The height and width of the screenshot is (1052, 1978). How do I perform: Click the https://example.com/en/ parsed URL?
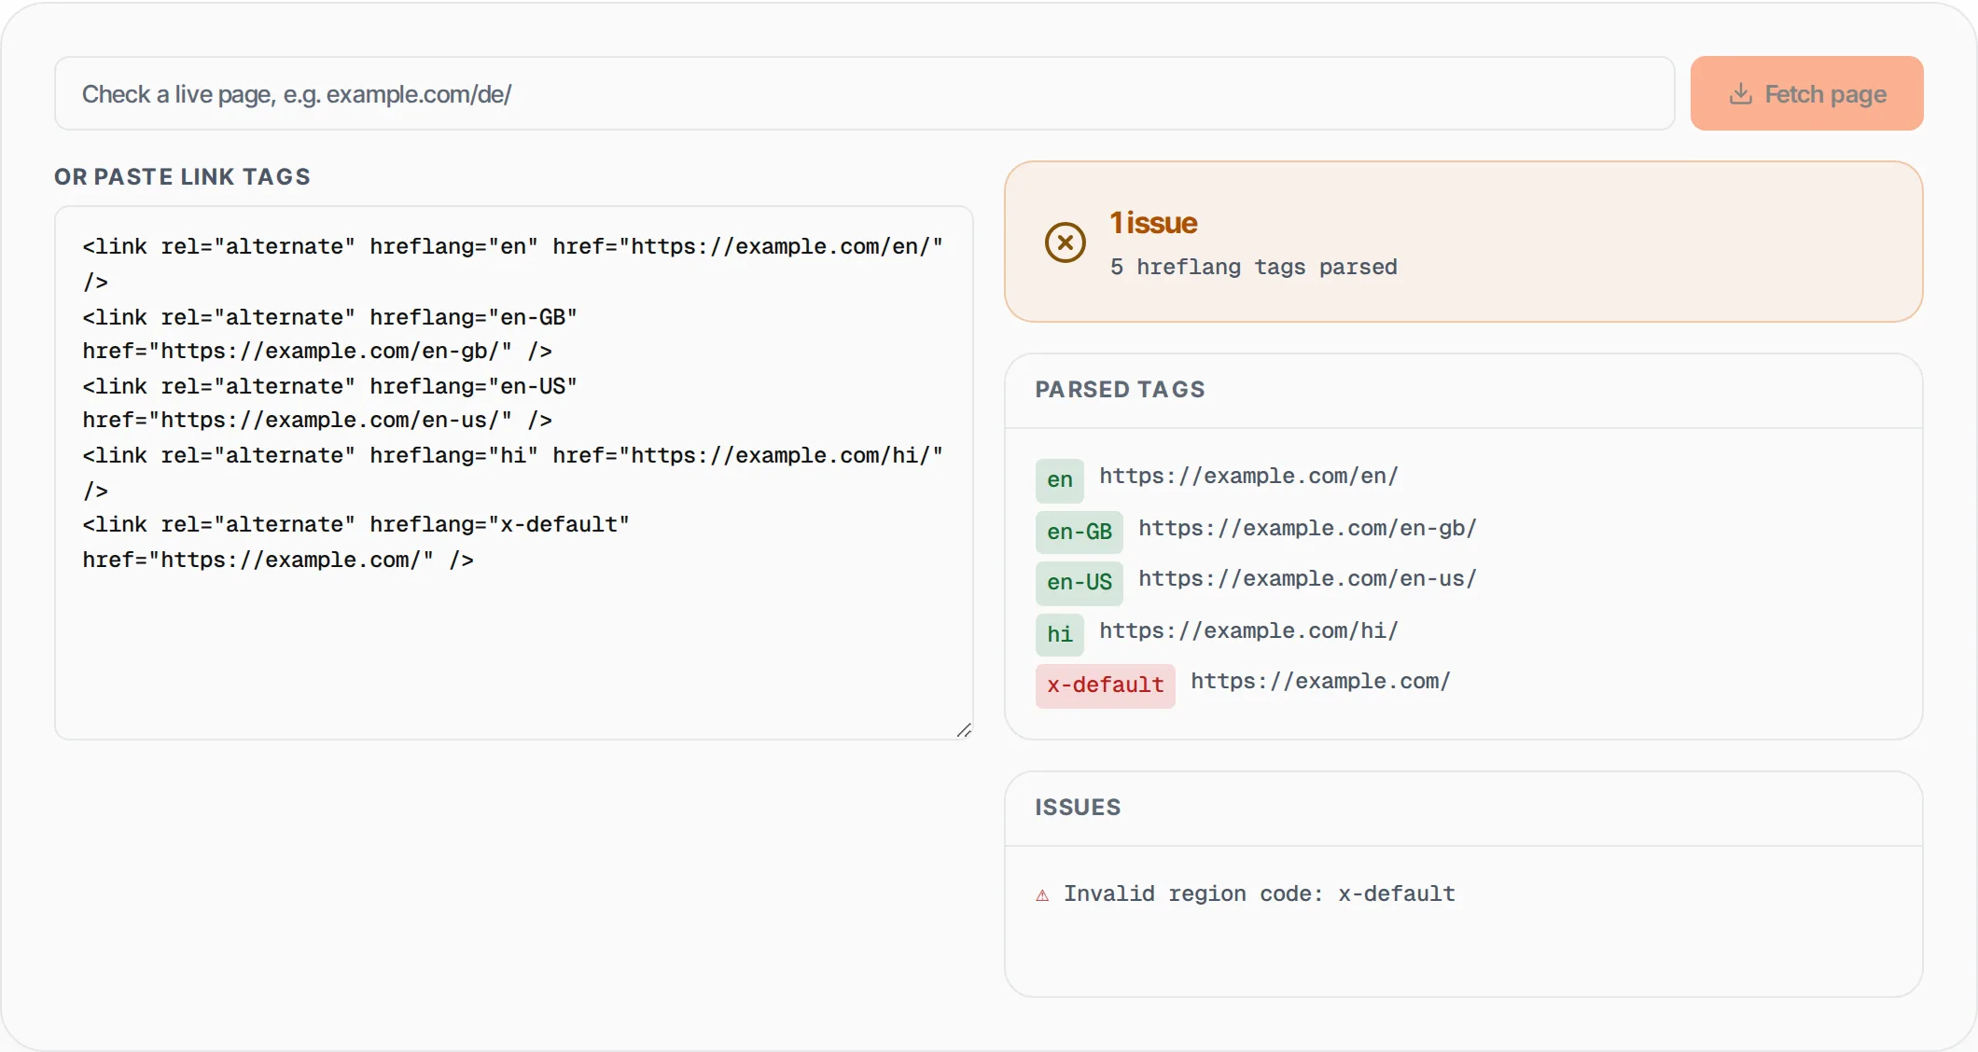click(x=1248, y=476)
